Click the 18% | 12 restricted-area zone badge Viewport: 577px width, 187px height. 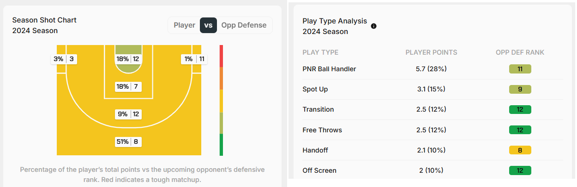click(x=128, y=59)
